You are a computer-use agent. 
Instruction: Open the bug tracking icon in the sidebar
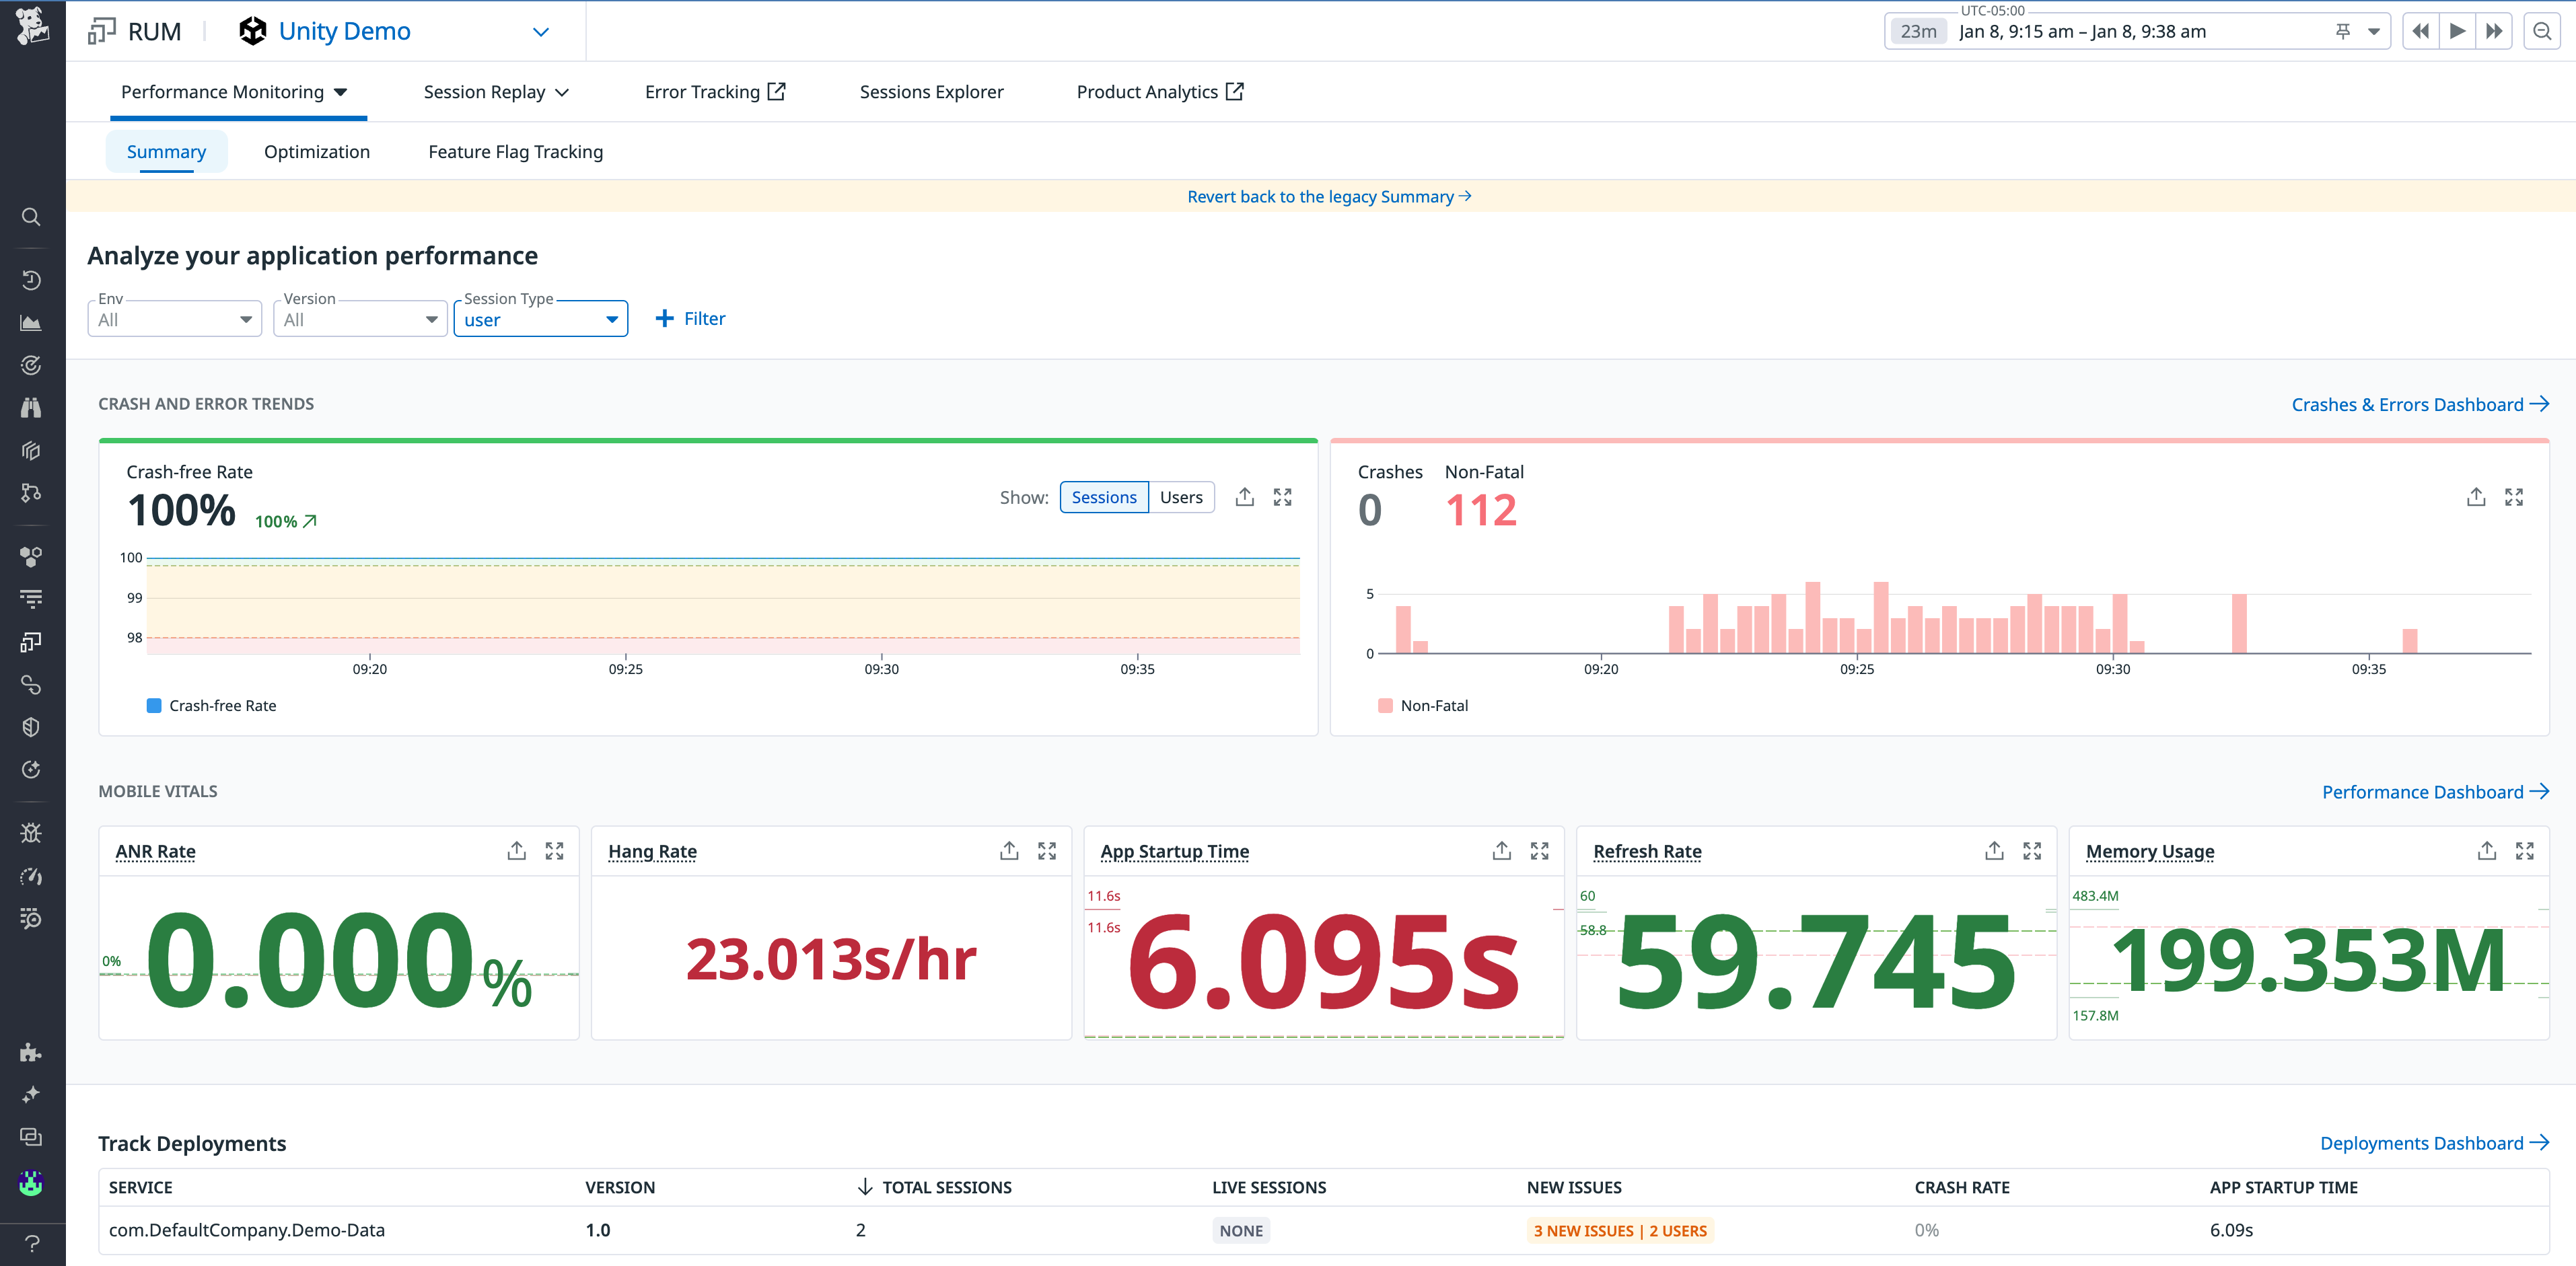[x=31, y=832]
